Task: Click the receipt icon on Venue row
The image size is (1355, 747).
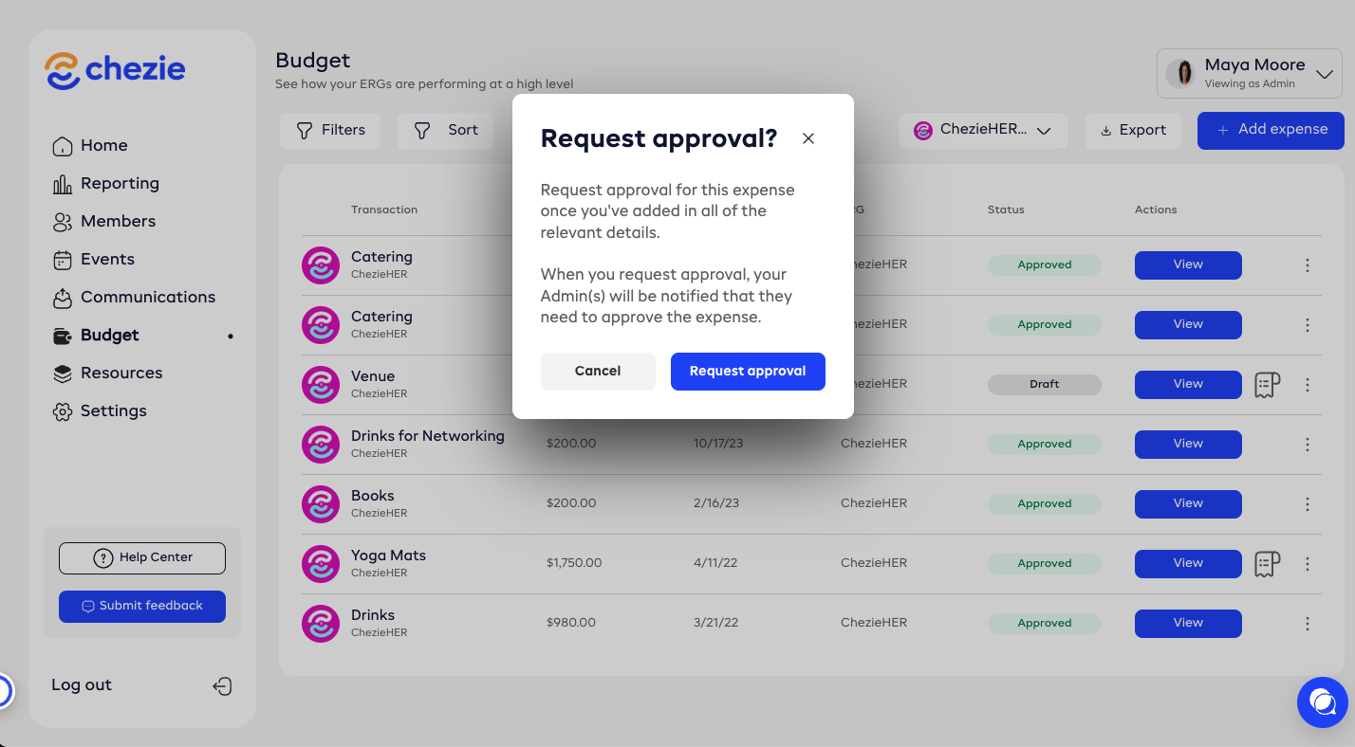Action: (1267, 385)
